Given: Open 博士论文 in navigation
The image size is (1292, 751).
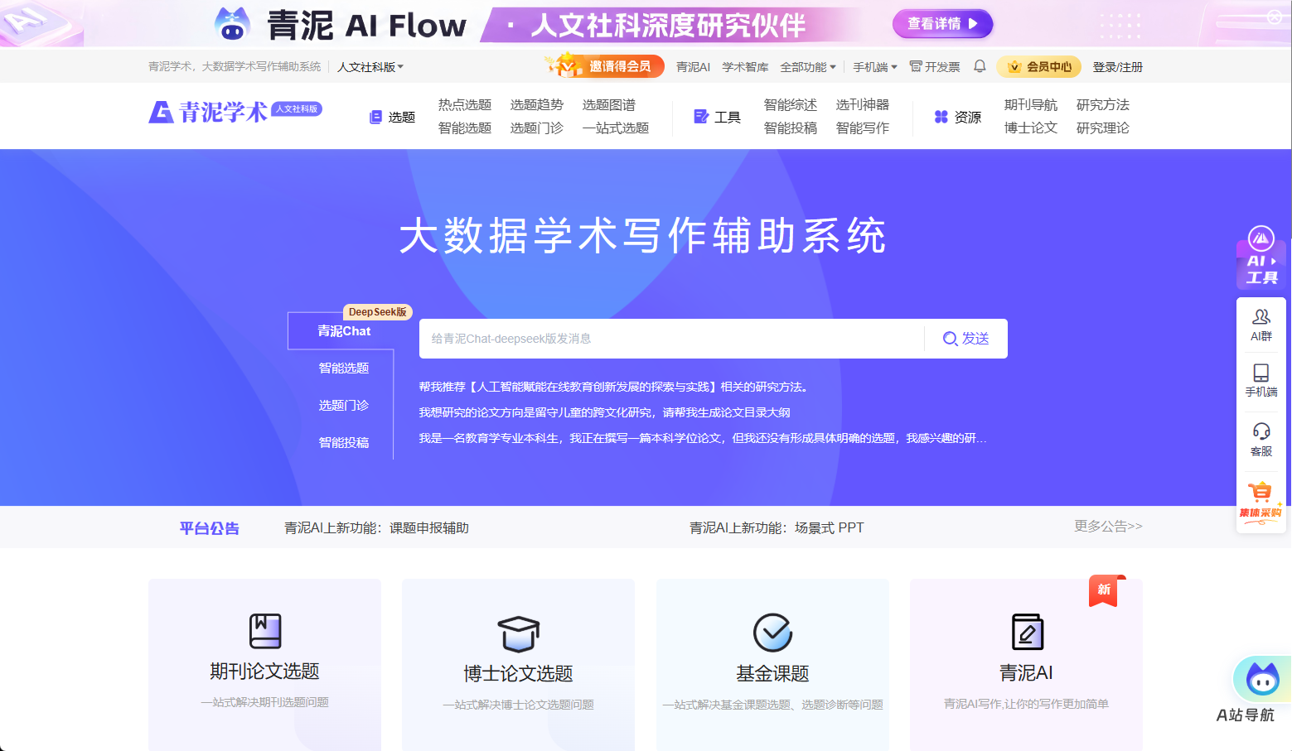Looking at the screenshot, I should coord(1031,128).
